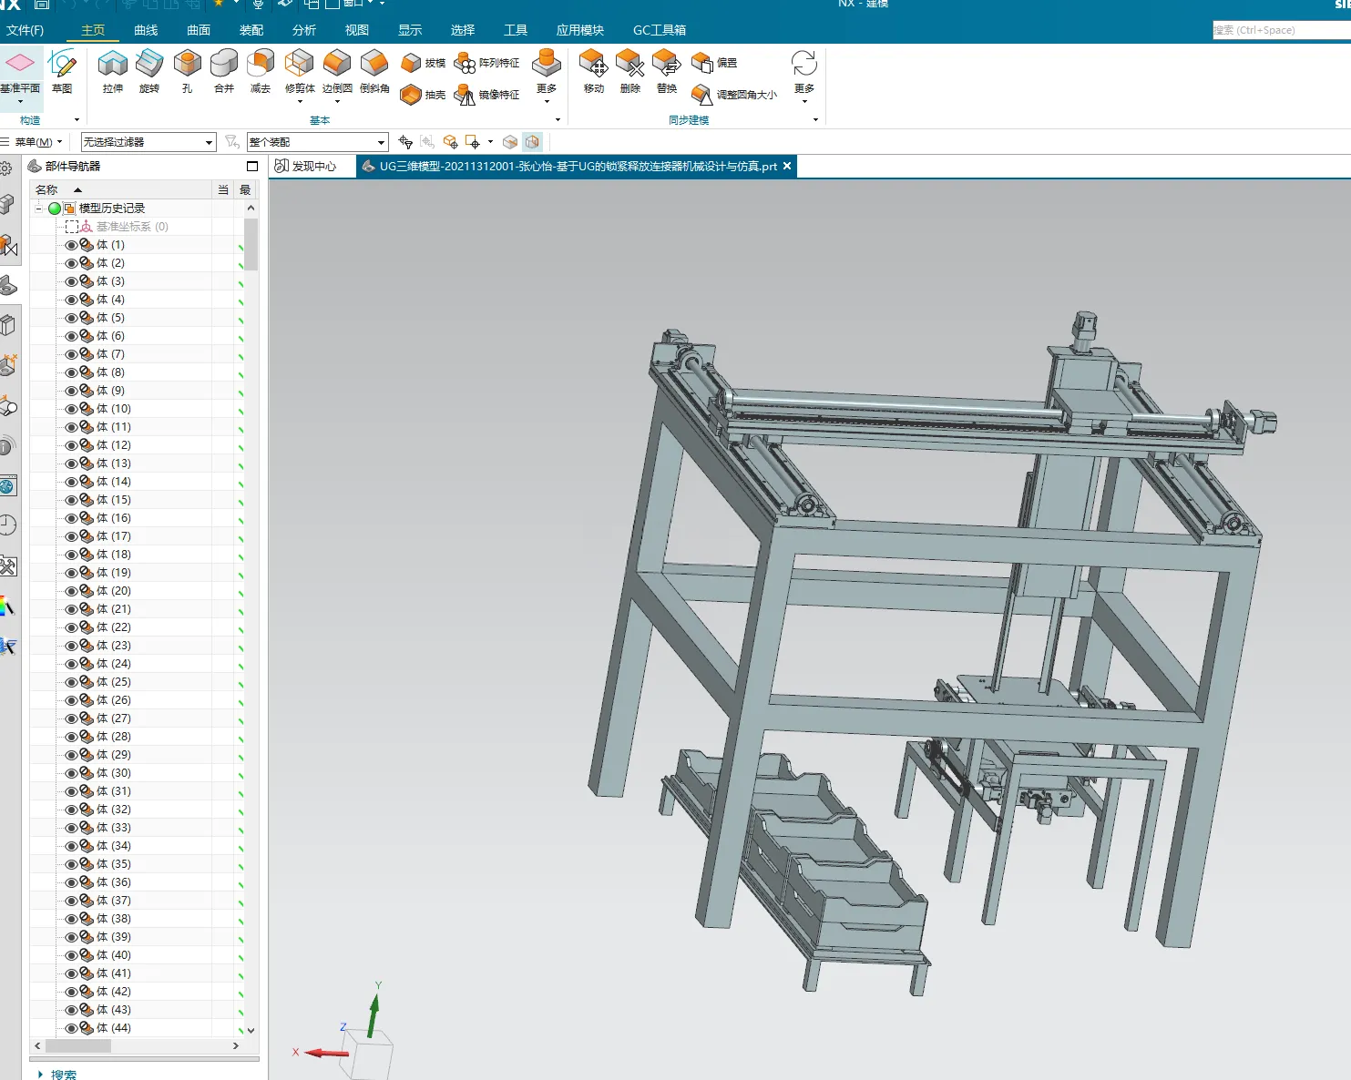1351x1080 pixels.
Task: Apply the 倒斜角 (Chamfer) tool
Action: point(374,71)
